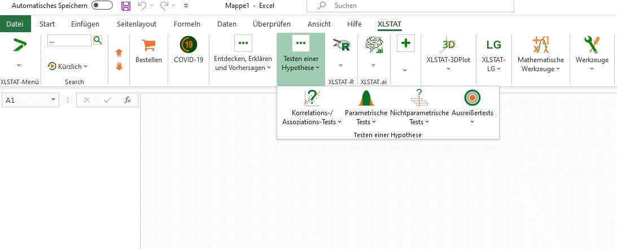Click the search magnifier icon in XLSTAT ribbon
The height and width of the screenshot is (249, 617).
(x=97, y=40)
